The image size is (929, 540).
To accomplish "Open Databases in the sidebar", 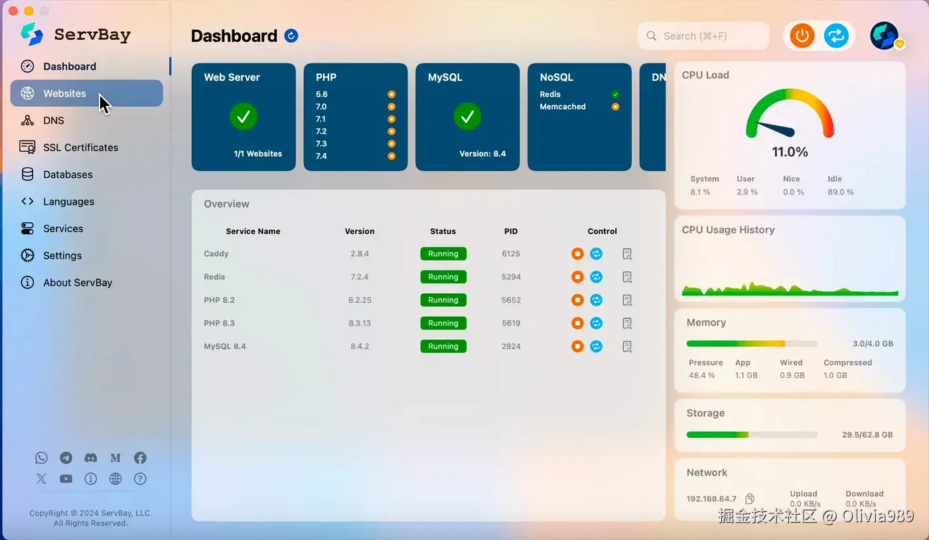I will (86, 174).
